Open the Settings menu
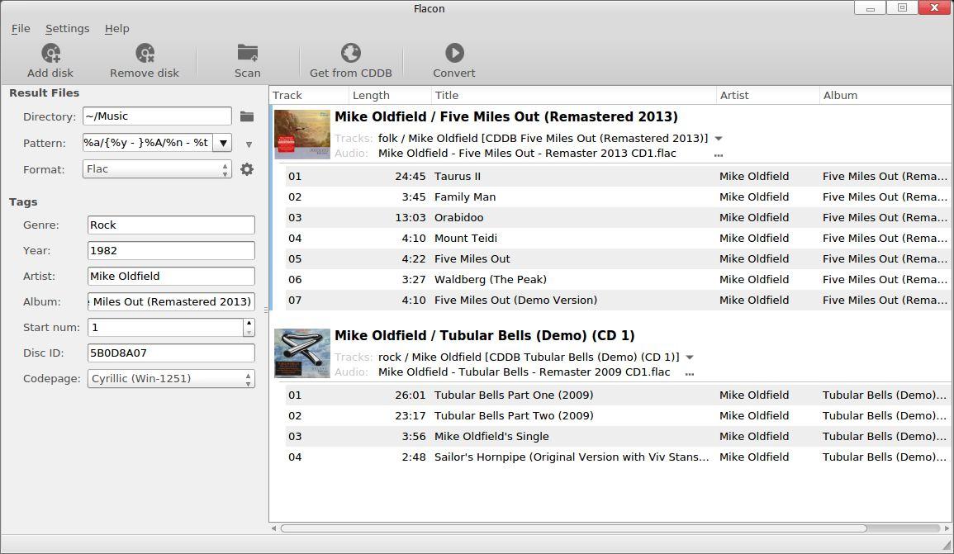Screen dimensions: 954x554 click(67, 28)
